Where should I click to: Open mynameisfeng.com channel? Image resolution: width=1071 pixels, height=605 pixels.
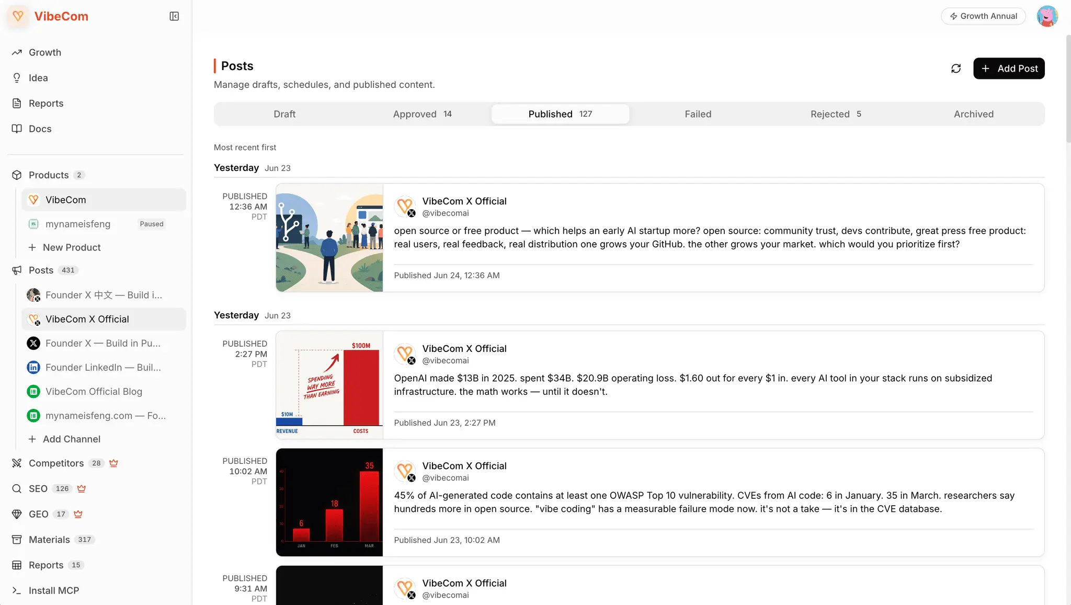click(104, 416)
